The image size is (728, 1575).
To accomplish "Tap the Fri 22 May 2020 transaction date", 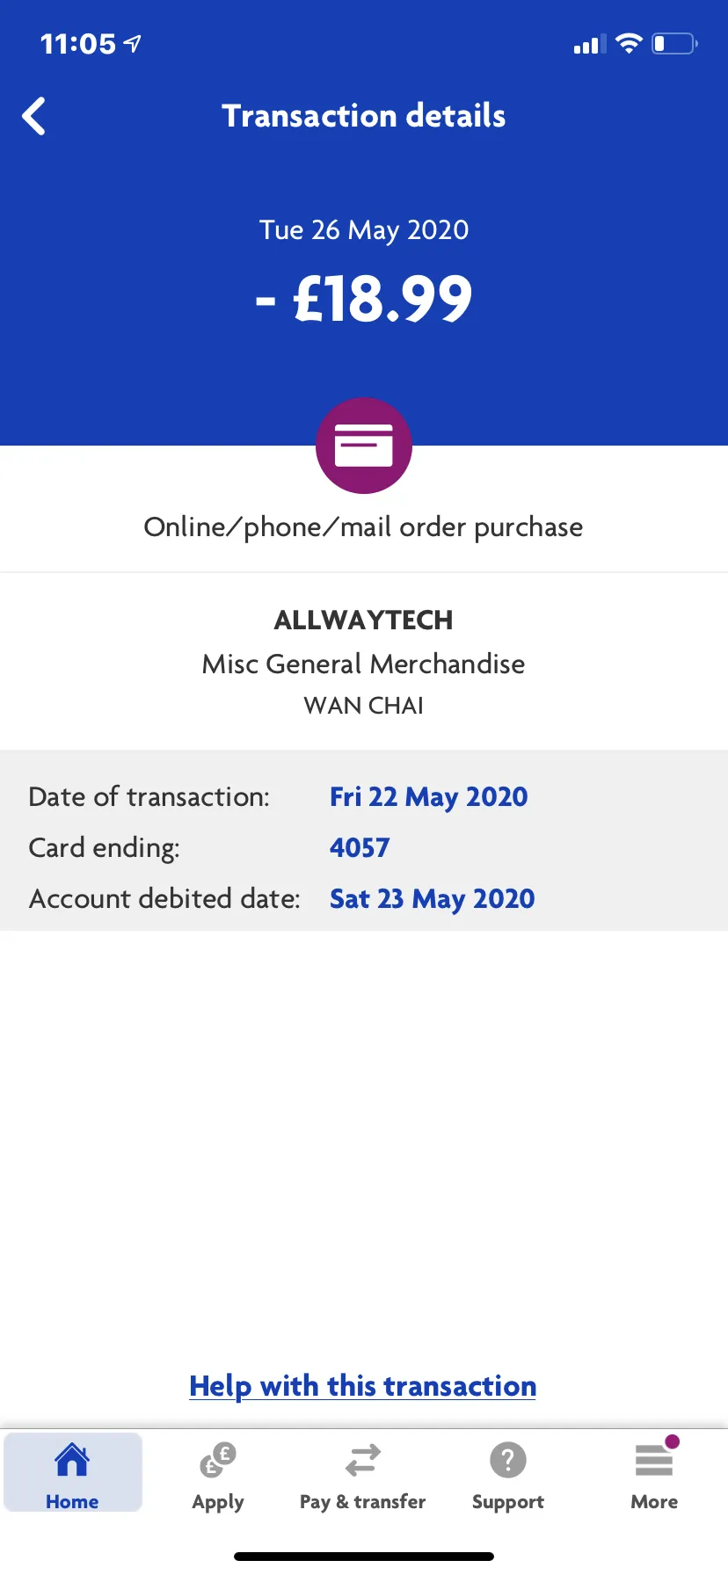I will click(x=429, y=797).
